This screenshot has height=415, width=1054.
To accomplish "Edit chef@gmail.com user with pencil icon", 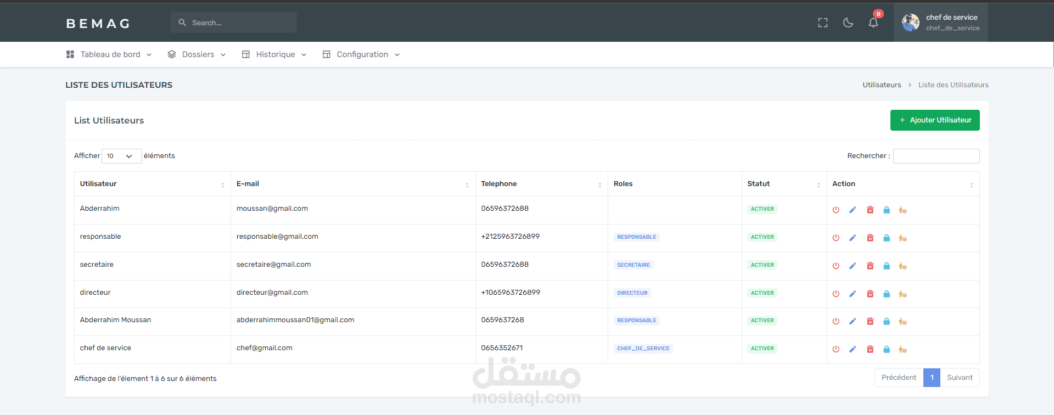I will point(853,349).
